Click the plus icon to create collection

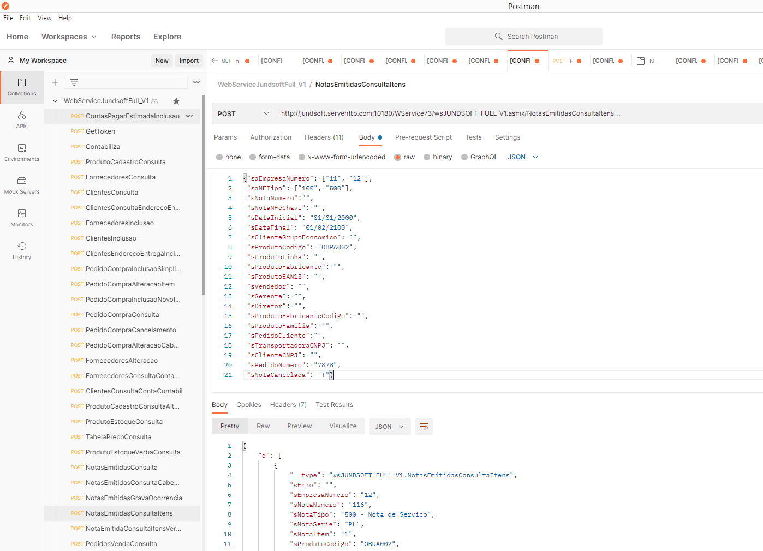pos(55,82)
